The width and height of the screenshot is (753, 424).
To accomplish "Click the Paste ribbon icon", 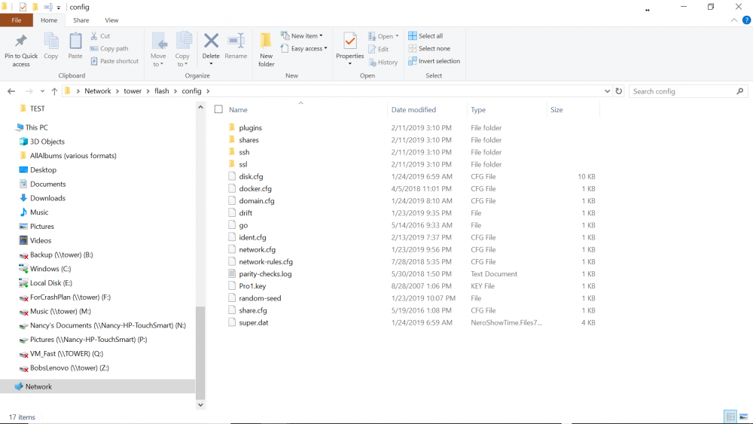I will [75, 41].
